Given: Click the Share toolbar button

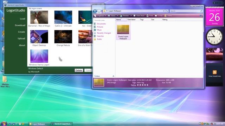Looking at the screenshot, I should coord(168,16).
